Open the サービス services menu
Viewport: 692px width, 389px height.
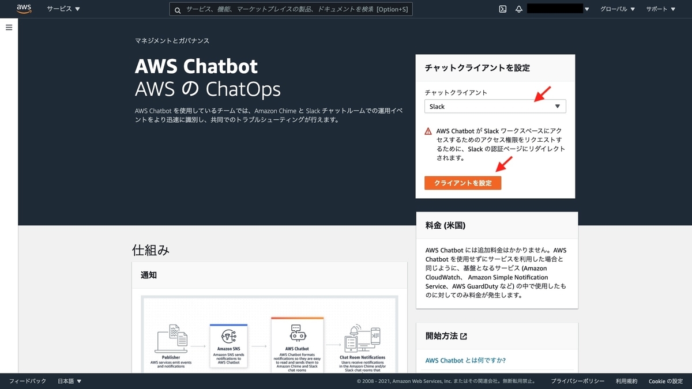point(63,9)
